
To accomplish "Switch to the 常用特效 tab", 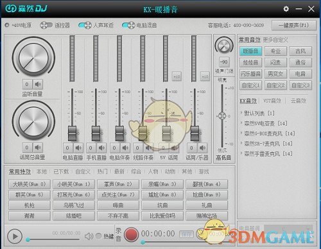I will (x=20, y=171).
